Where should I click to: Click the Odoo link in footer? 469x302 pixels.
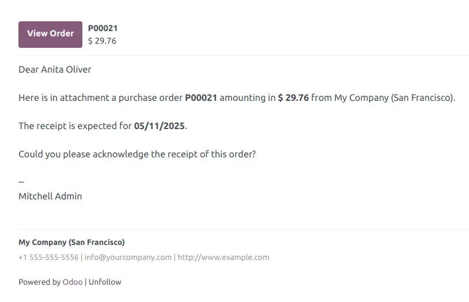(x=73, y=282)
